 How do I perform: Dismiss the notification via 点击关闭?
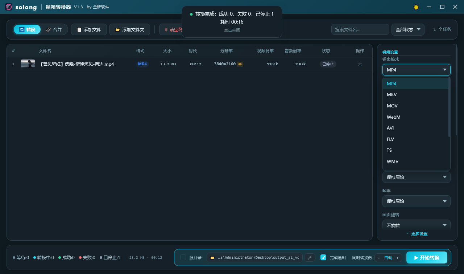(232, 30)
